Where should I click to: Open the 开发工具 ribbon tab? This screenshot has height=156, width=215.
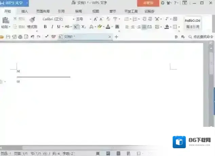131,11
